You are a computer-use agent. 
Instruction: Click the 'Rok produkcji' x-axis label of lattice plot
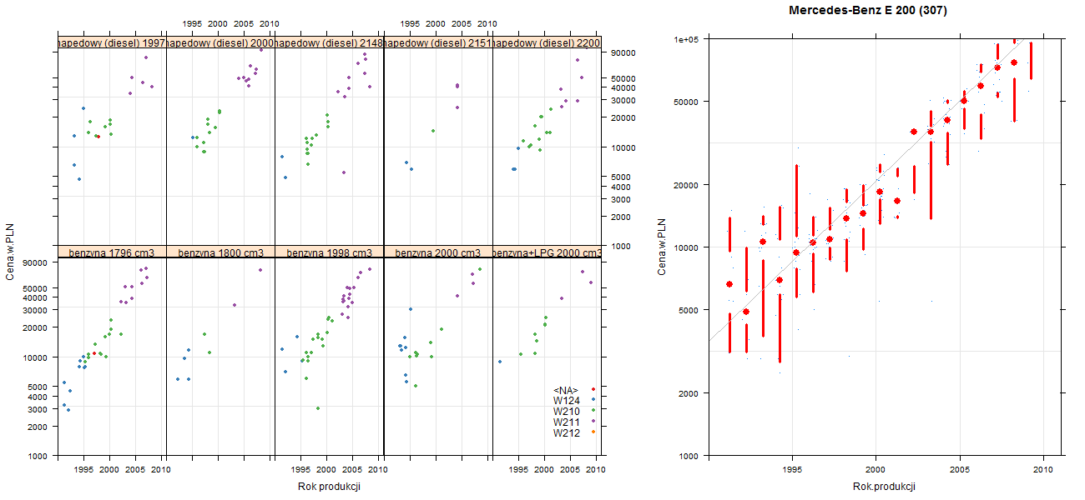329,487
